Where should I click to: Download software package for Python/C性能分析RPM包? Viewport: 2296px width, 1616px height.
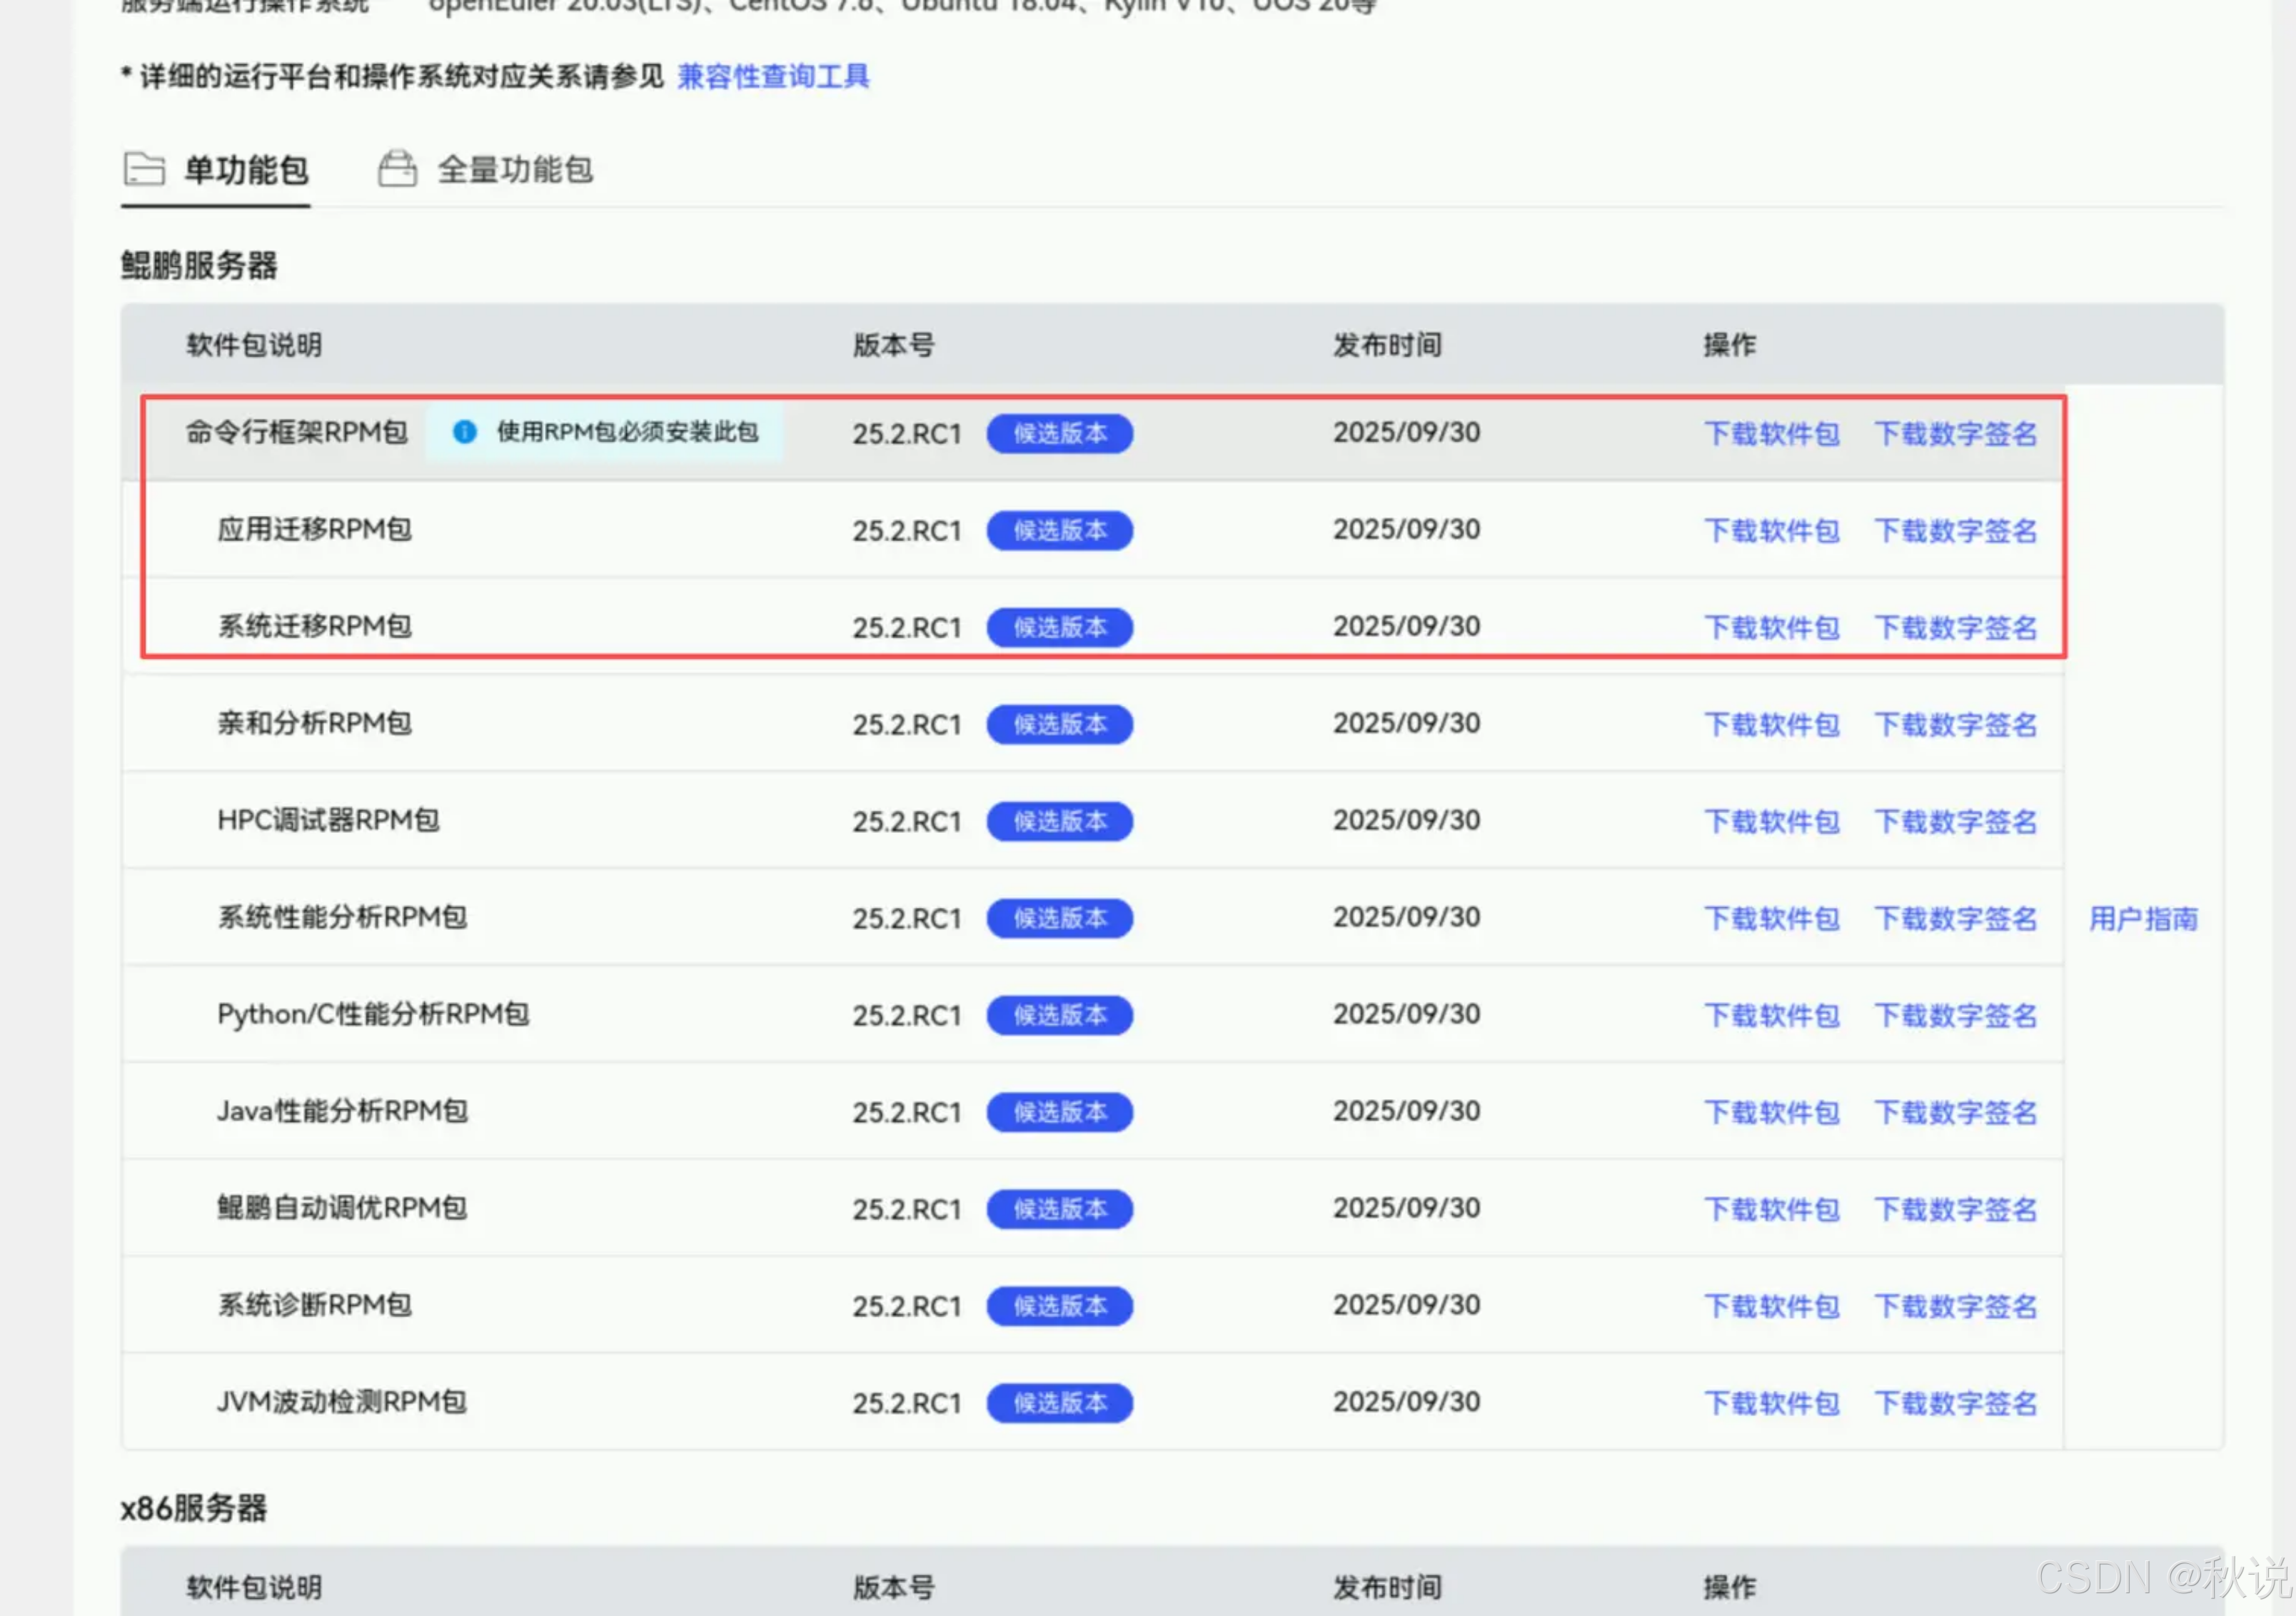coord(1771,1016)
